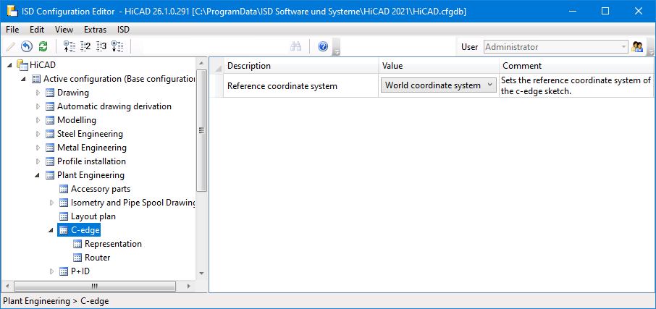Click the Comment column header
The width and height of the screenshot is (656, 309).
point(576,66)
